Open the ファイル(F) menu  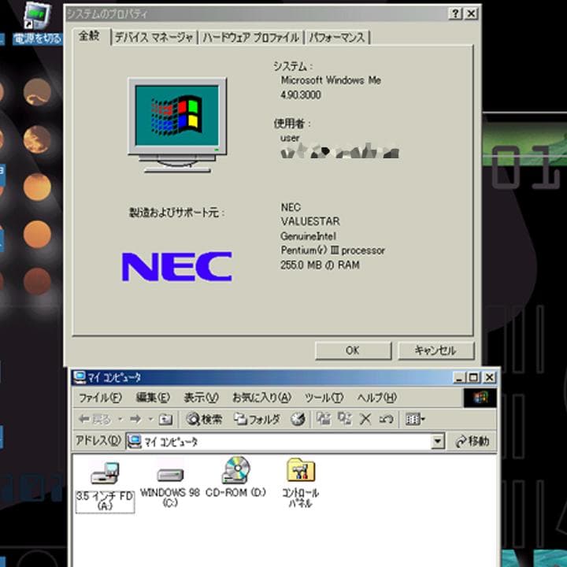click(x=100, y=398)
